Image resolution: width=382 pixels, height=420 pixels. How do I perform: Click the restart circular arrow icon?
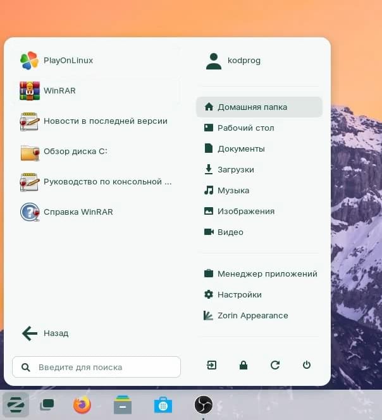pos(275,365)
